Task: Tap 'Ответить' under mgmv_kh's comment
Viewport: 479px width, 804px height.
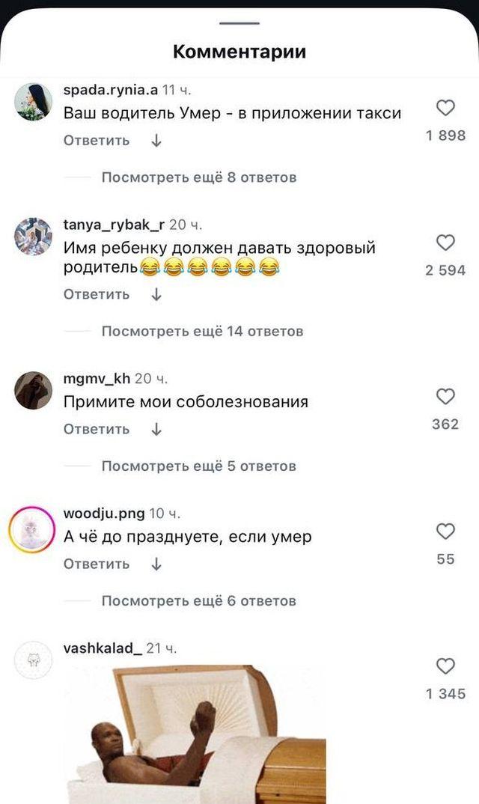Action: coord(97,429)
